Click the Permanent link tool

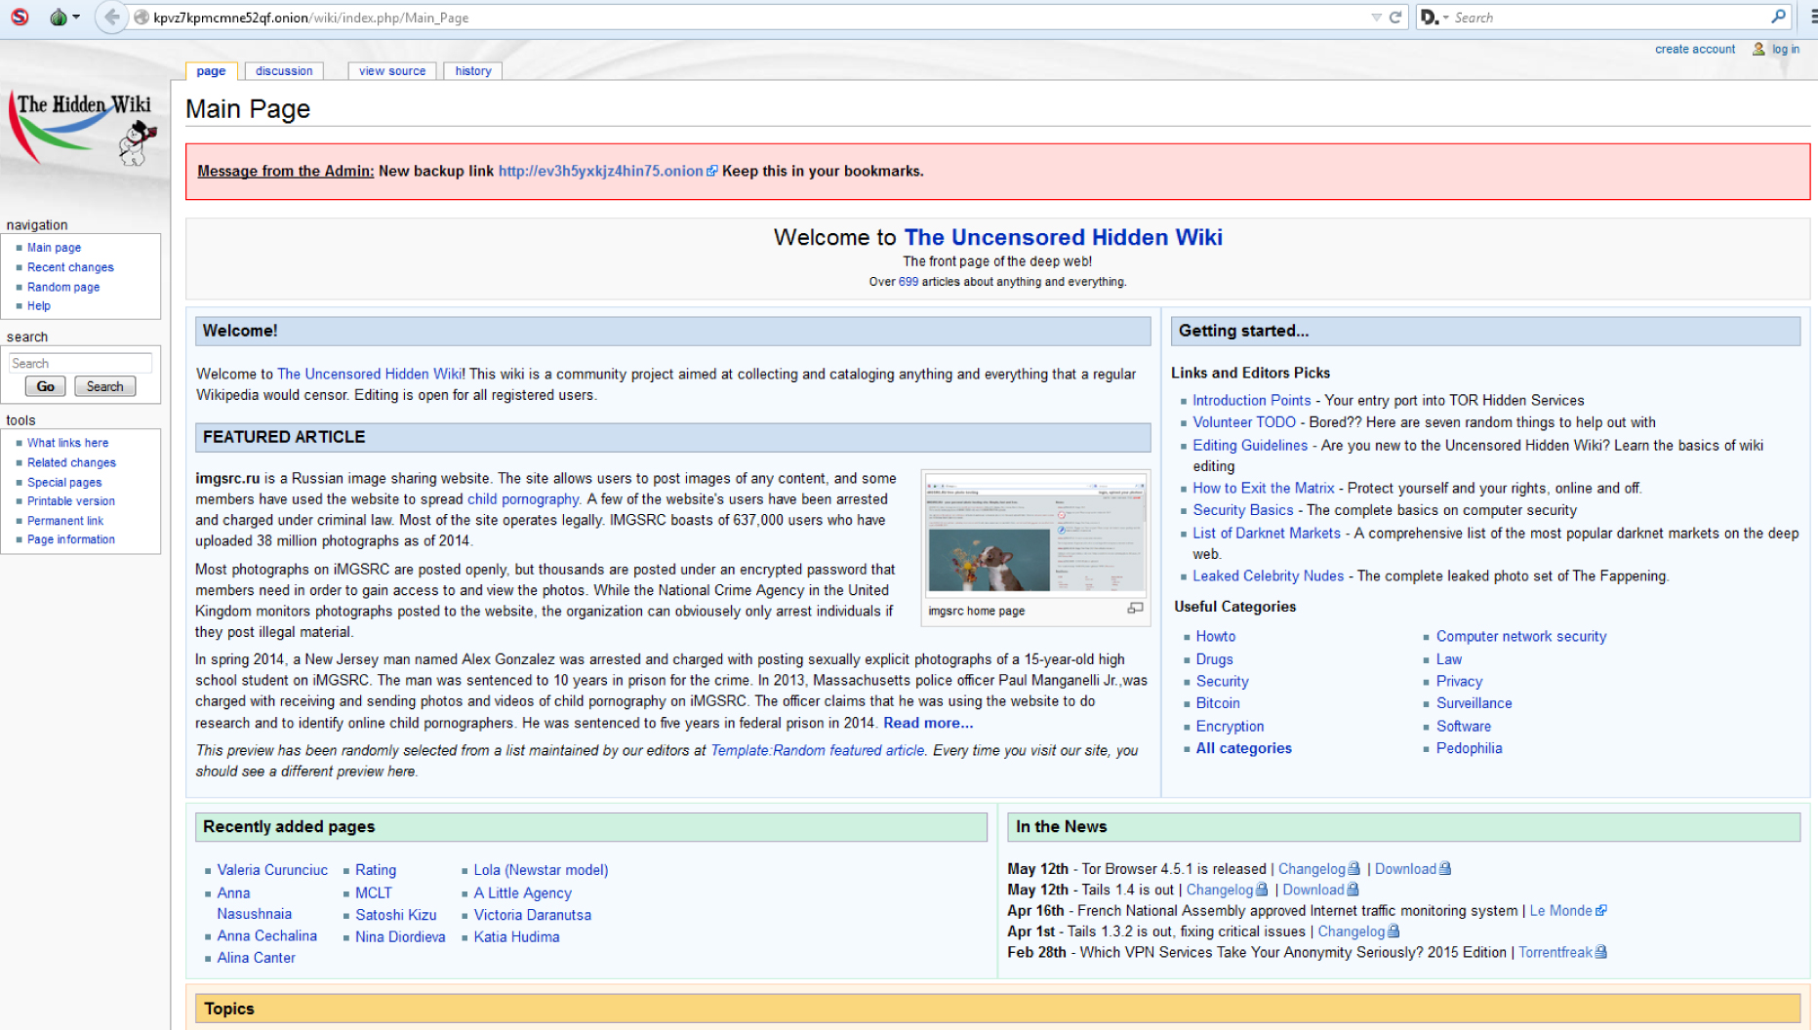(65, 521)
